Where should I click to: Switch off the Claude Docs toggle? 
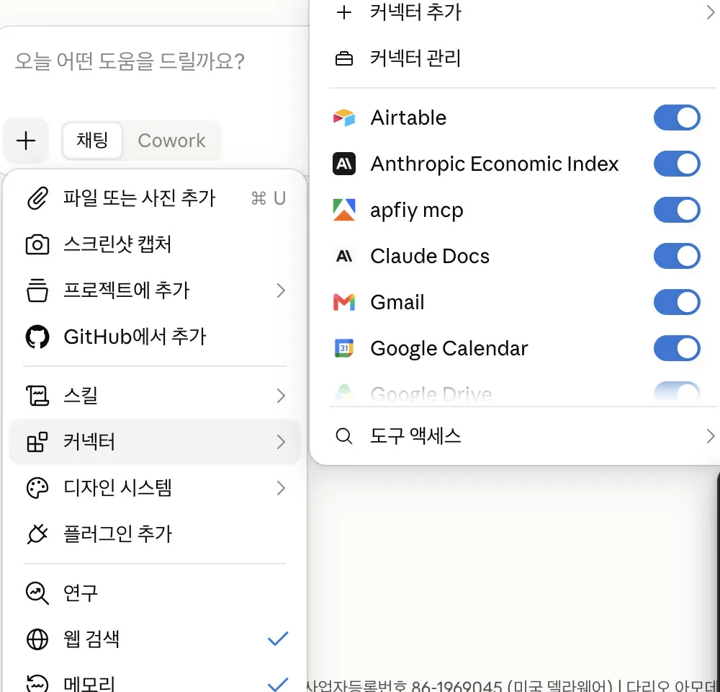pyautogui.click(x=677, y=256)
